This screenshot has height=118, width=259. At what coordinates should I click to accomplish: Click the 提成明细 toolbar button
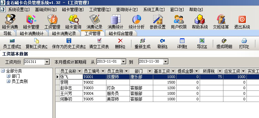pos(224,44)
